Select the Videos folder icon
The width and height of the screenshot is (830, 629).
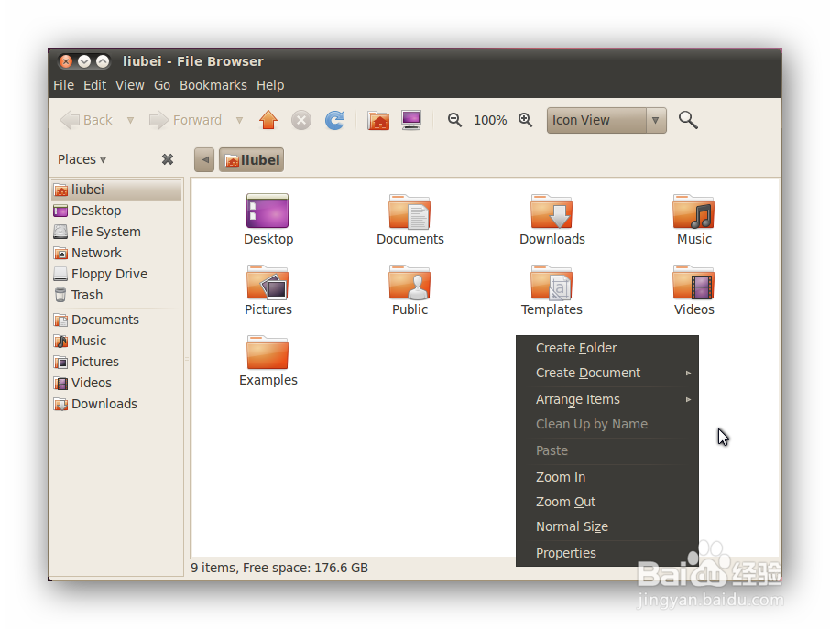pyautogui.click(x=693, y=282)
